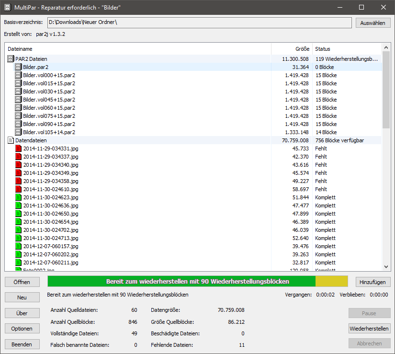Viewport: 395px width, 354px height.
Task: Click green complete icon of 2014-12-07-060211.jpg
Action: pos(18,263)
